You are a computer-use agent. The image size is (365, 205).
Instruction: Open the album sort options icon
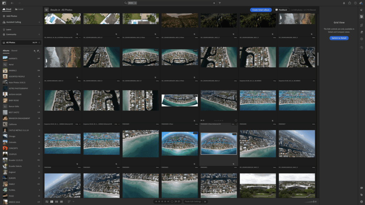pos(38,51)
